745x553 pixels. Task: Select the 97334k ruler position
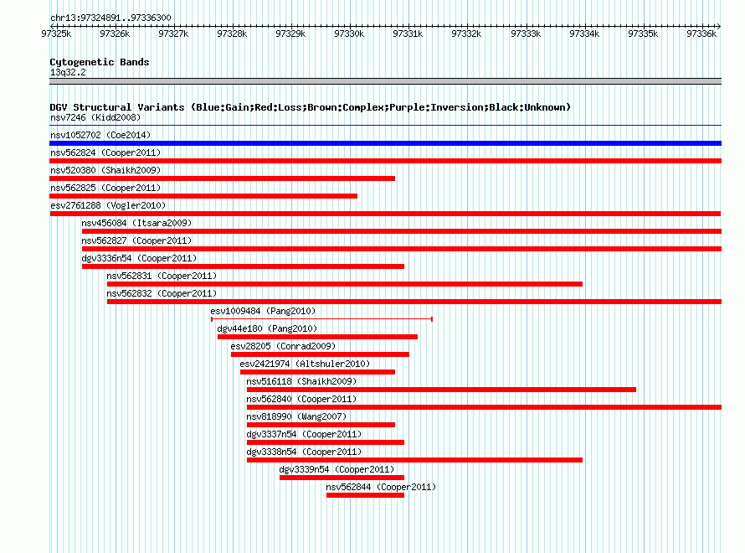584,34
